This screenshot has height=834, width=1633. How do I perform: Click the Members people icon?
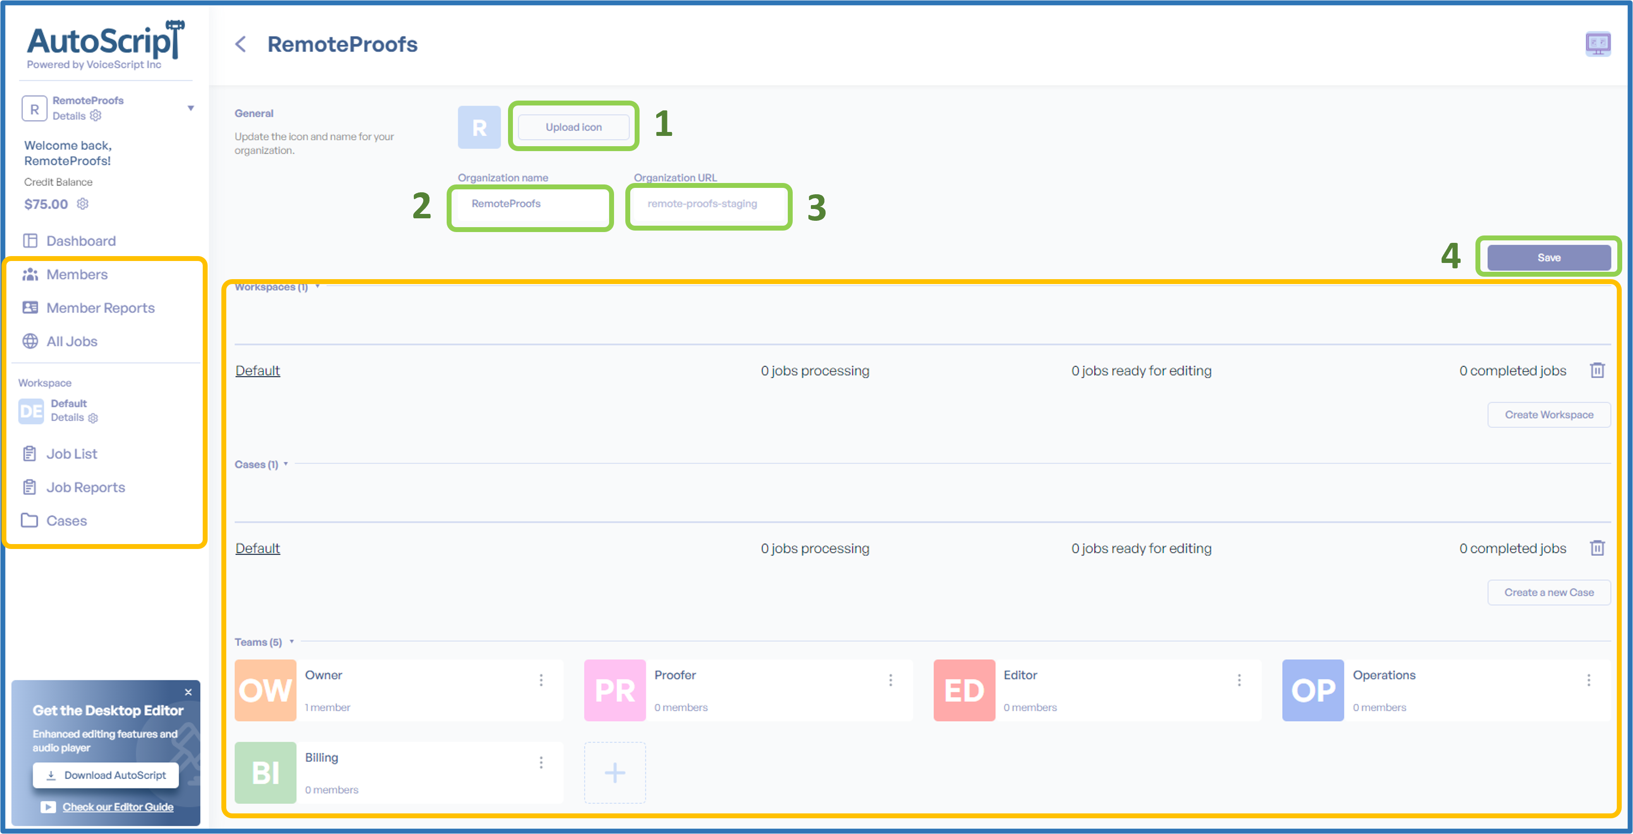[30, 274]
